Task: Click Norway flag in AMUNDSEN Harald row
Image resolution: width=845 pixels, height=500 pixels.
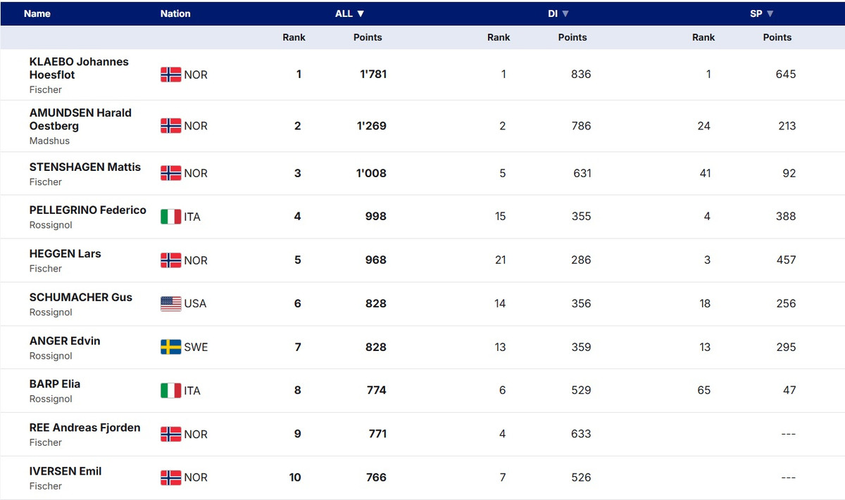Action: tap(170, 126)
